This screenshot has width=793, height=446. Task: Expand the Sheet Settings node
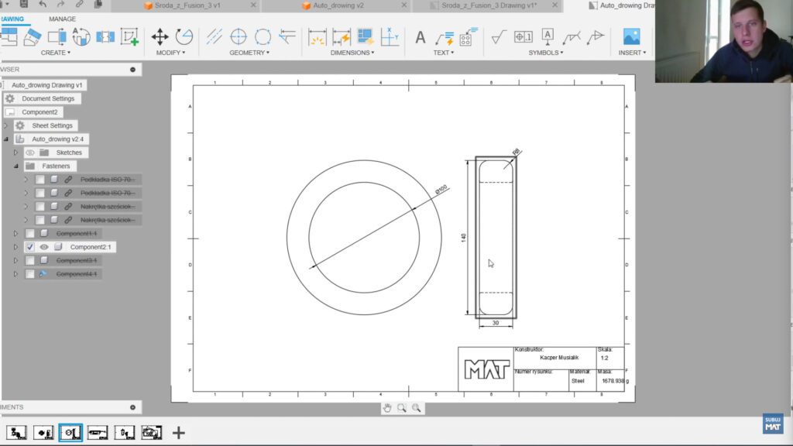[x=6, y=124]
